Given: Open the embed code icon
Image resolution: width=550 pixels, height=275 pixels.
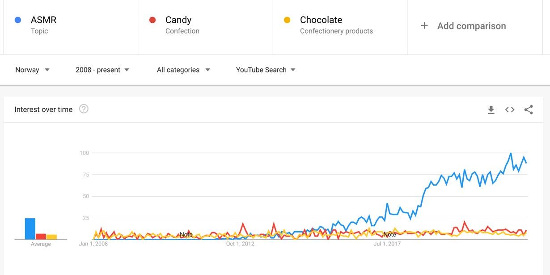Looking at the screenshot, I should (510, 110).
